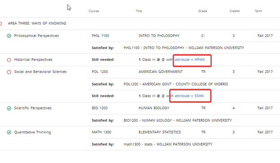Click the Course column header

coord(94,11)
